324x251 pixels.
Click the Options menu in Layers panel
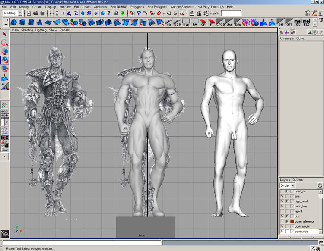[298, 180]
